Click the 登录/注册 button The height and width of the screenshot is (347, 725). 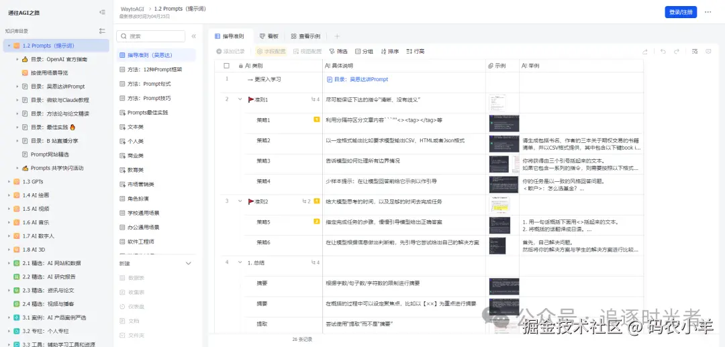(x=681, y=13)
